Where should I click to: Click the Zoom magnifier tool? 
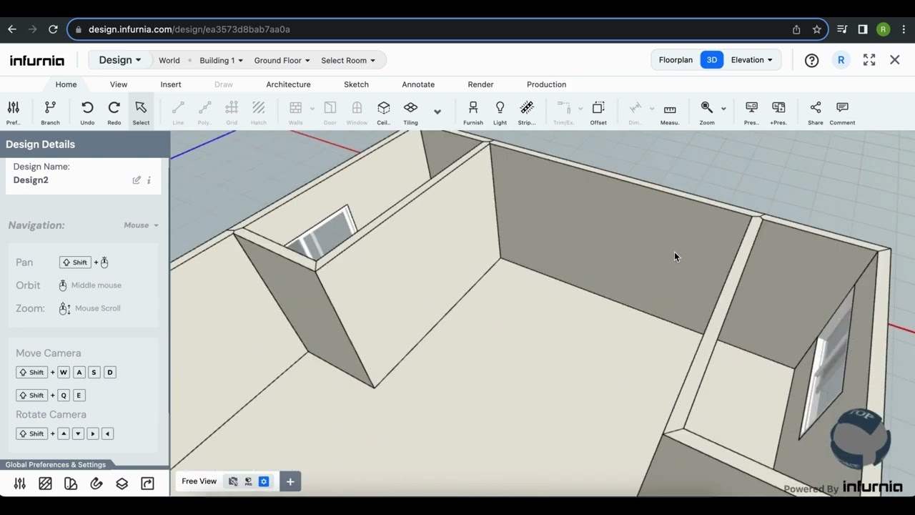pyautogui.click(x=707, y=112)
